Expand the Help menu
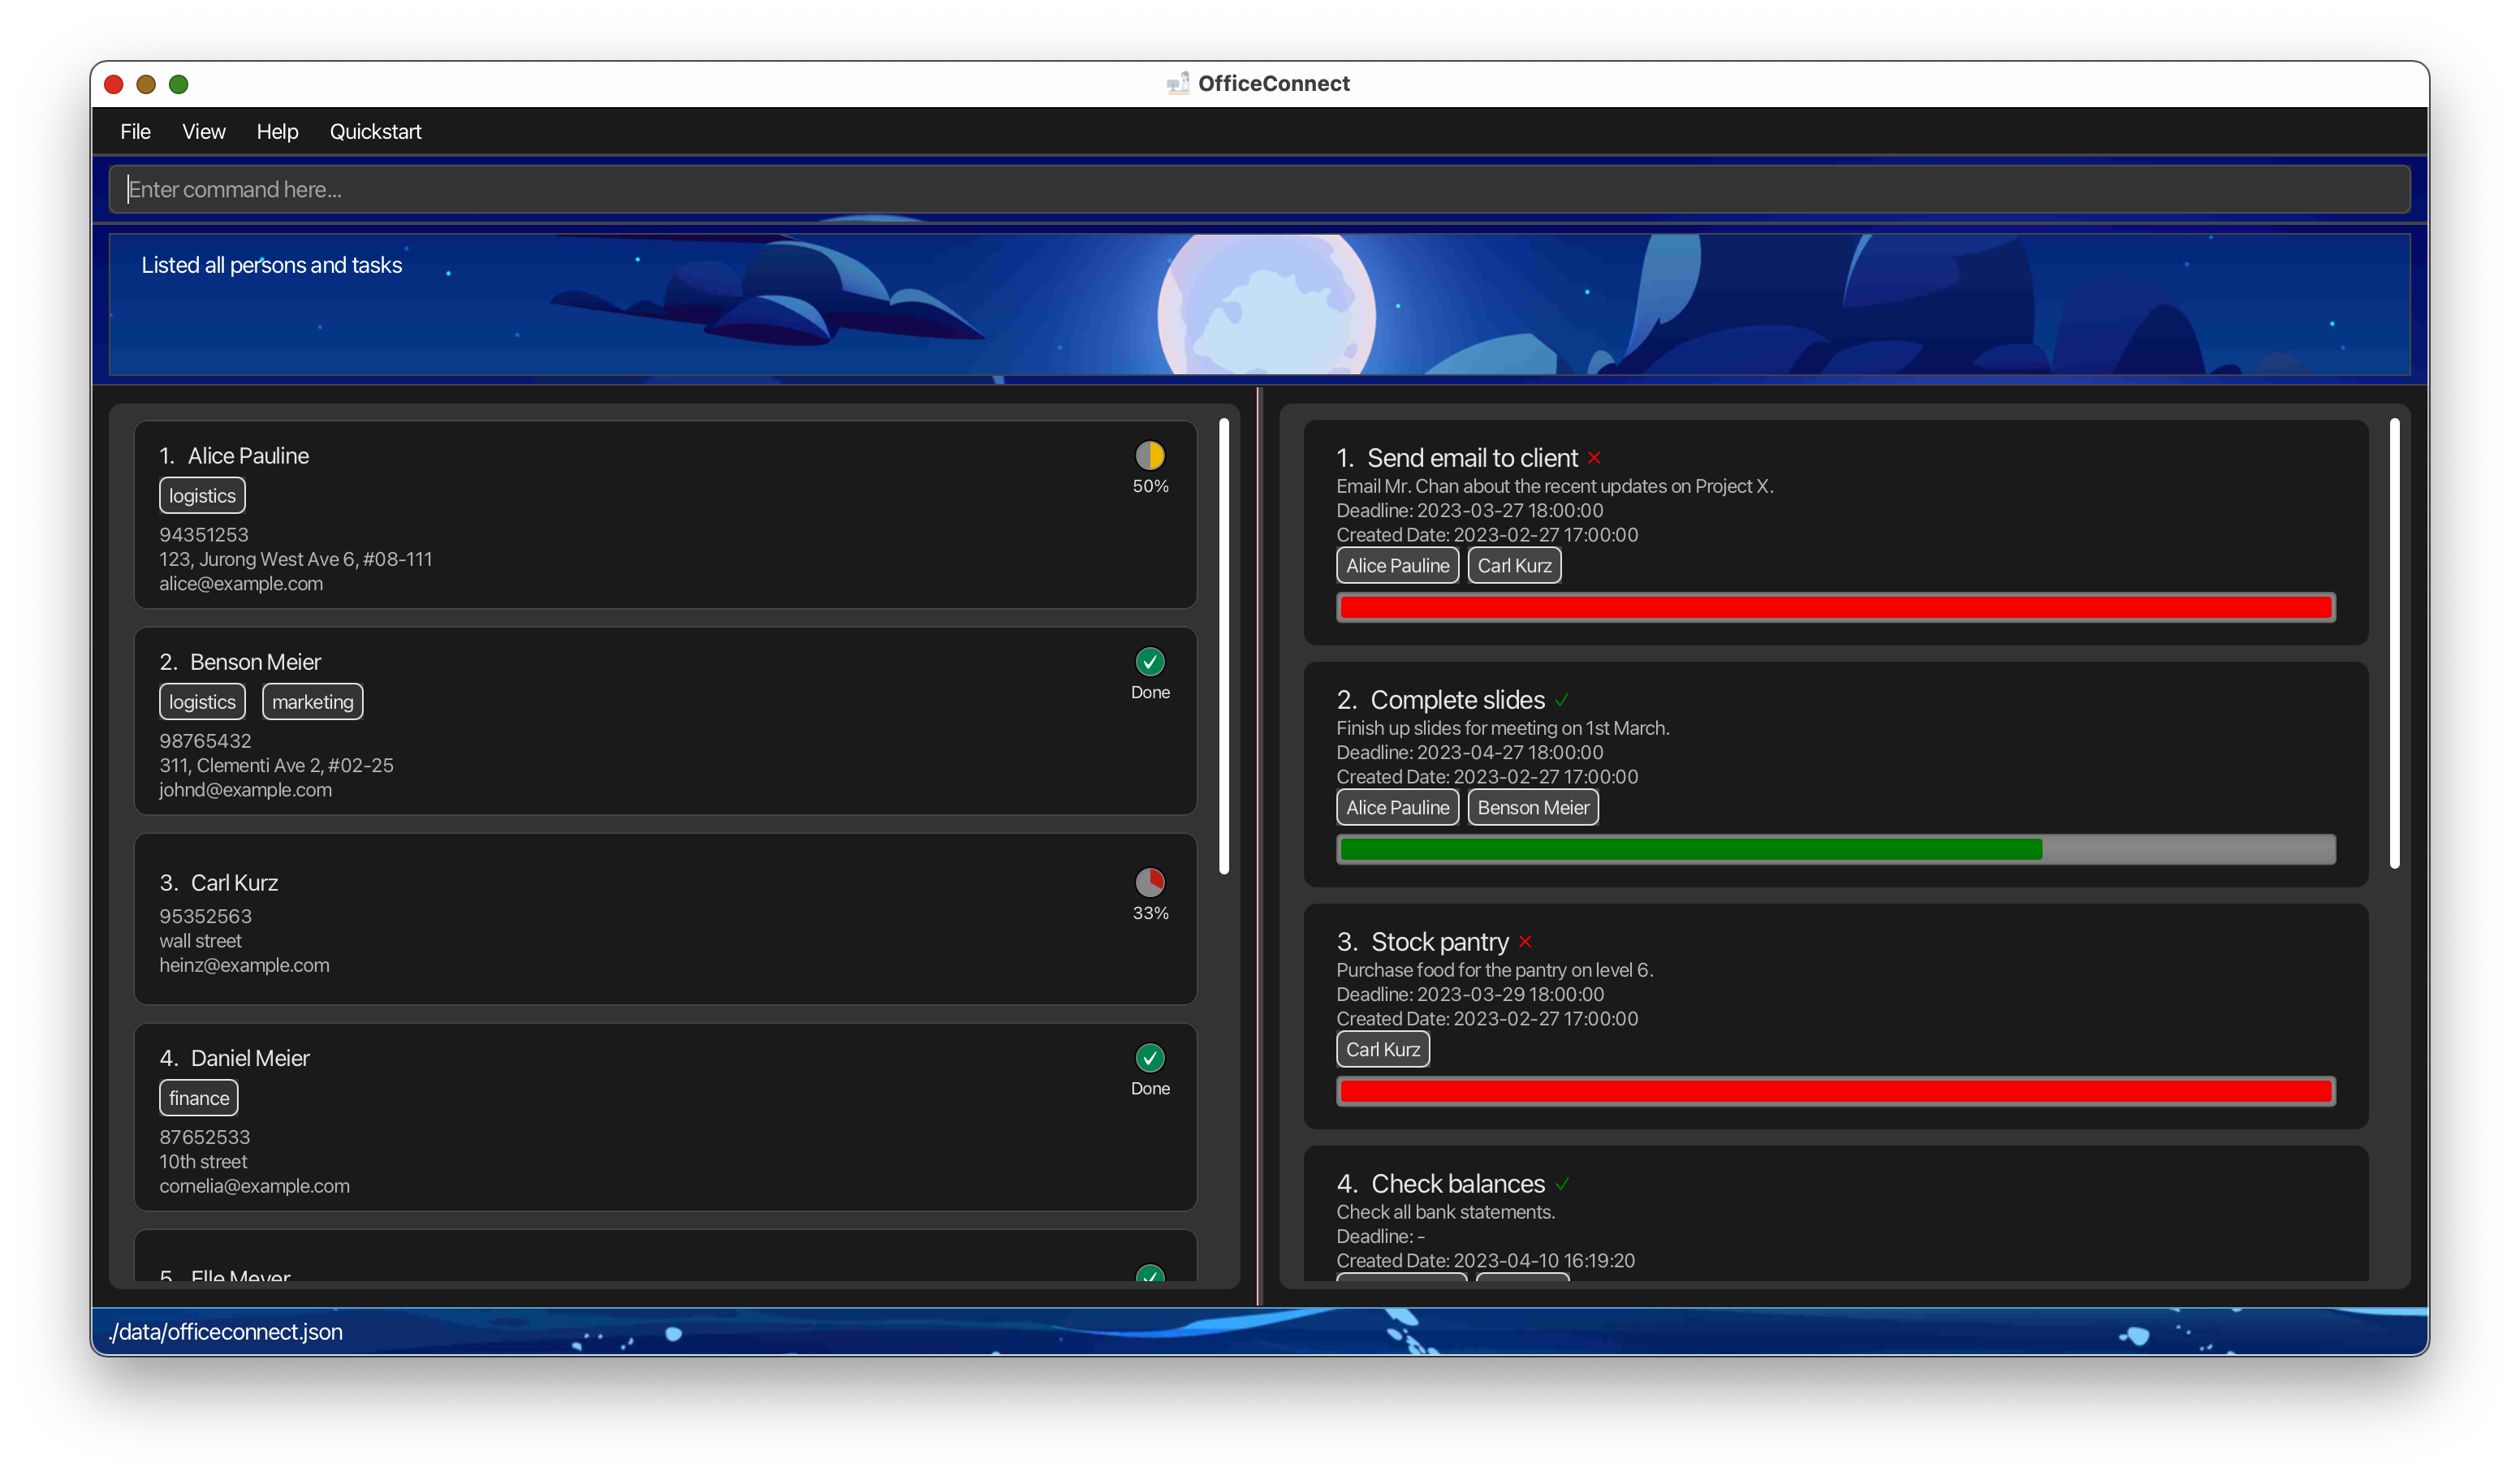This screenshot has width=2520, height=1476. coord(276,130)
